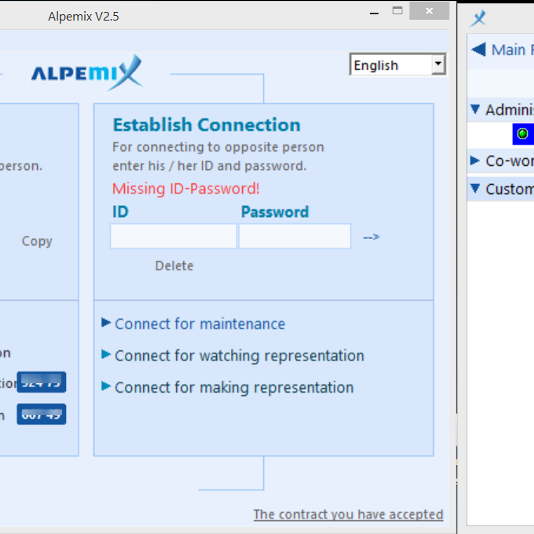Click the Alpemix logo

(x=87, y=73)
